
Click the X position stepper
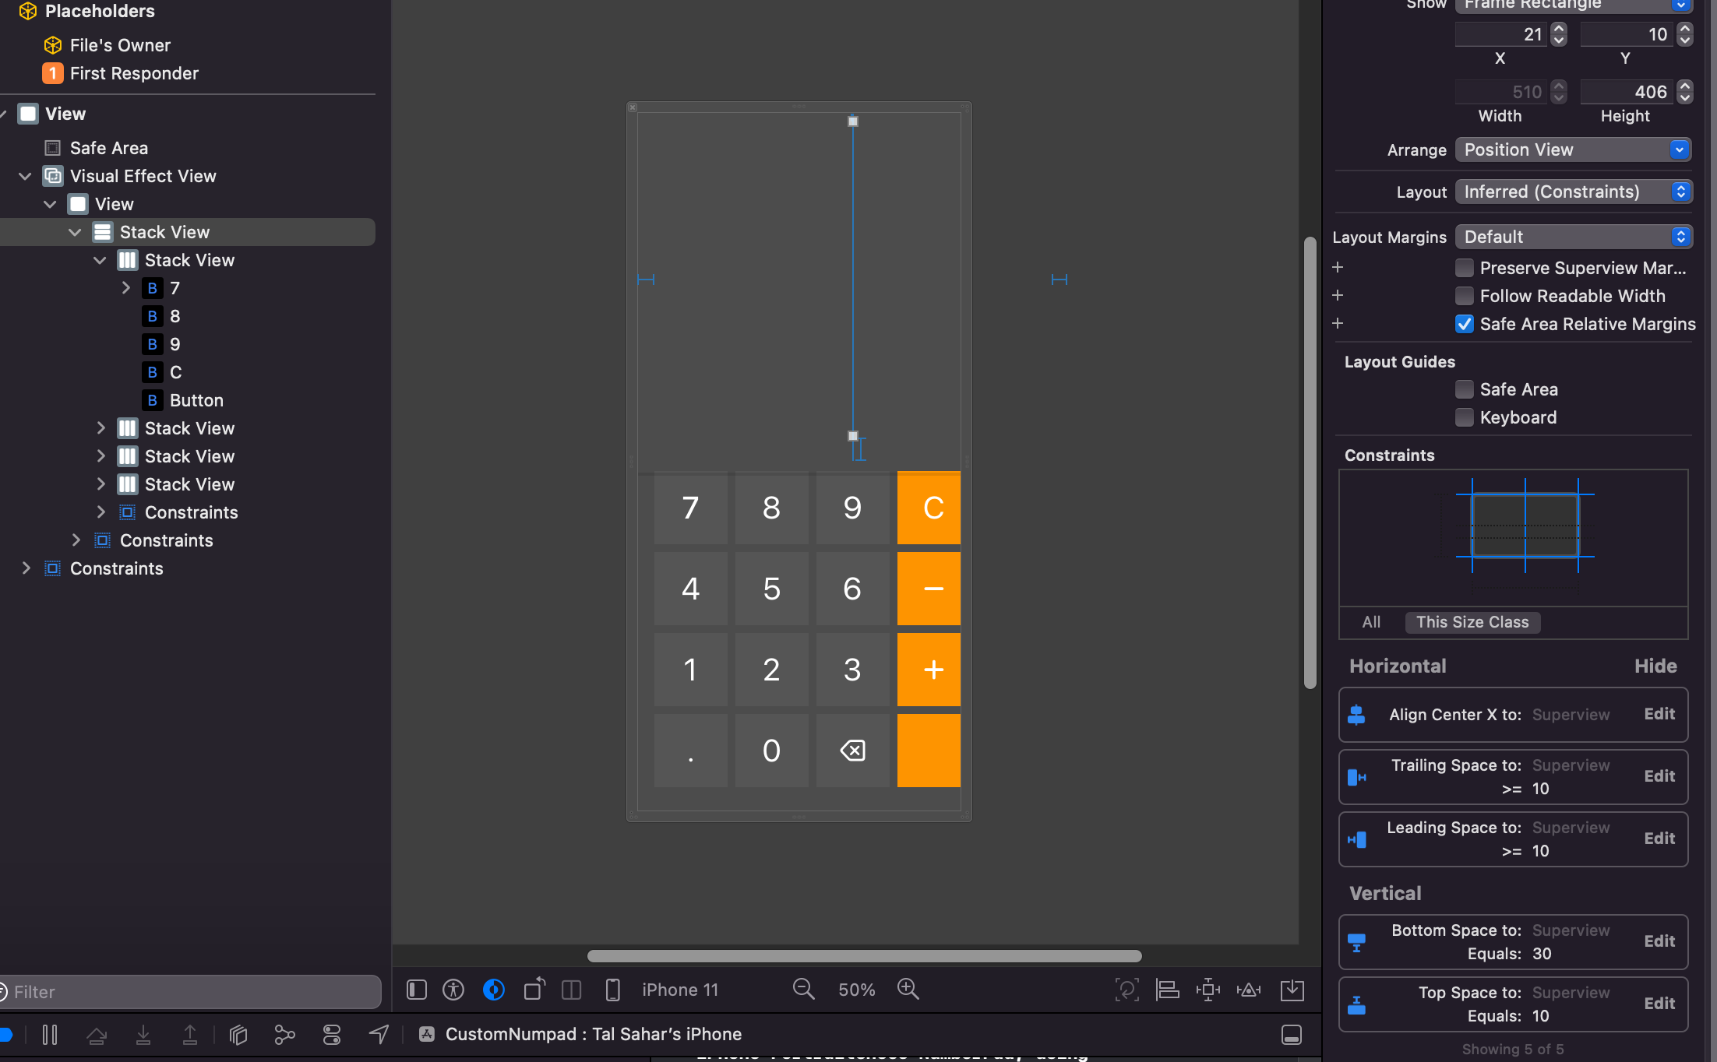pos(1558,34)
